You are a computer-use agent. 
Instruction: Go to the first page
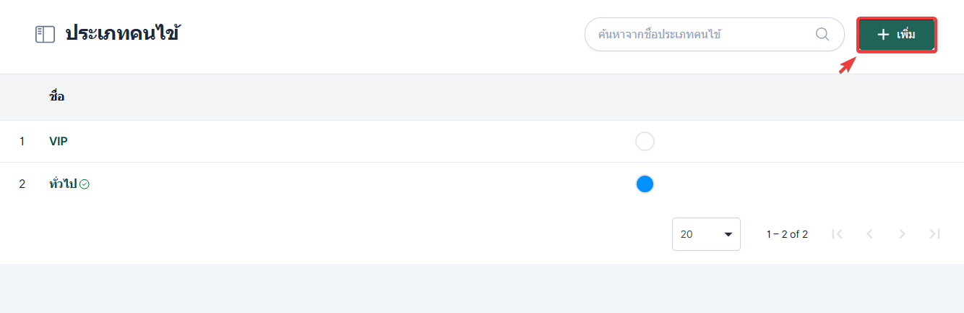pyautogui.click(x=838, y=233)
